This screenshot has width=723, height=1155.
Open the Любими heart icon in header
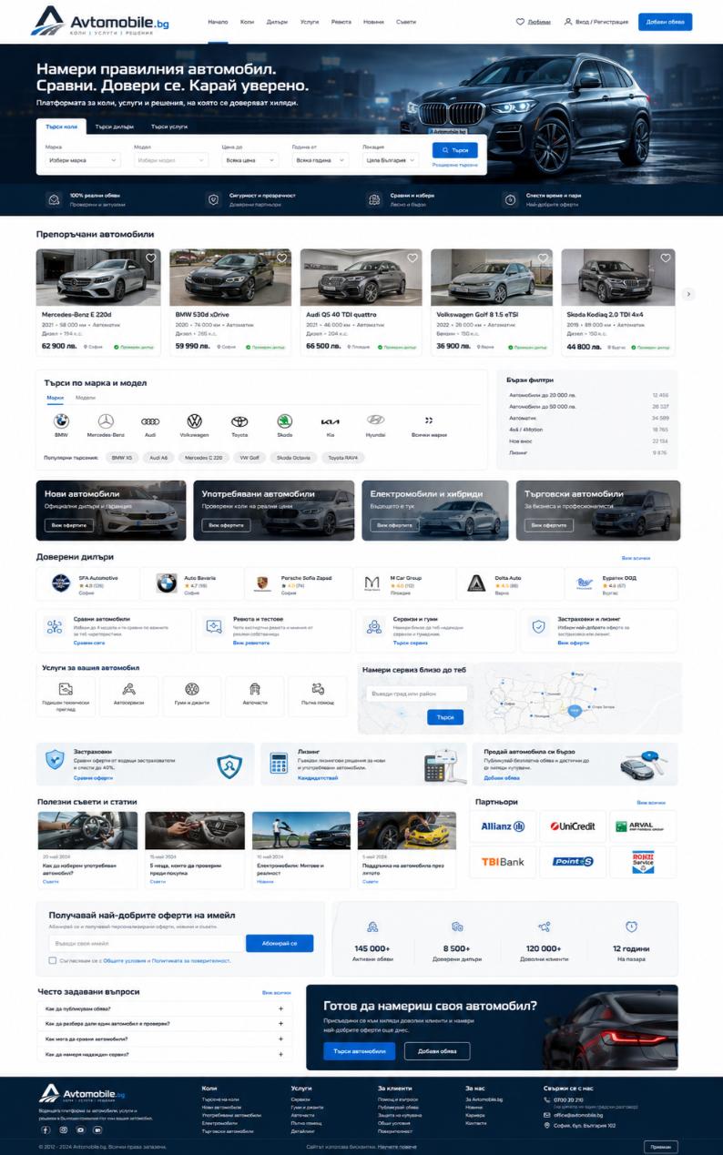[x=520, y=21]
